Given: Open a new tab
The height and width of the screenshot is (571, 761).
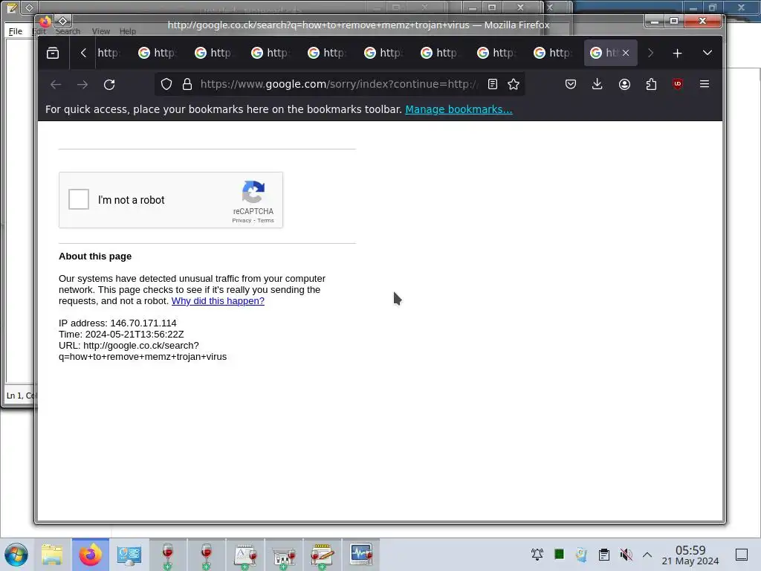Looking at the screenshot, I should click(x=678, y=53).
